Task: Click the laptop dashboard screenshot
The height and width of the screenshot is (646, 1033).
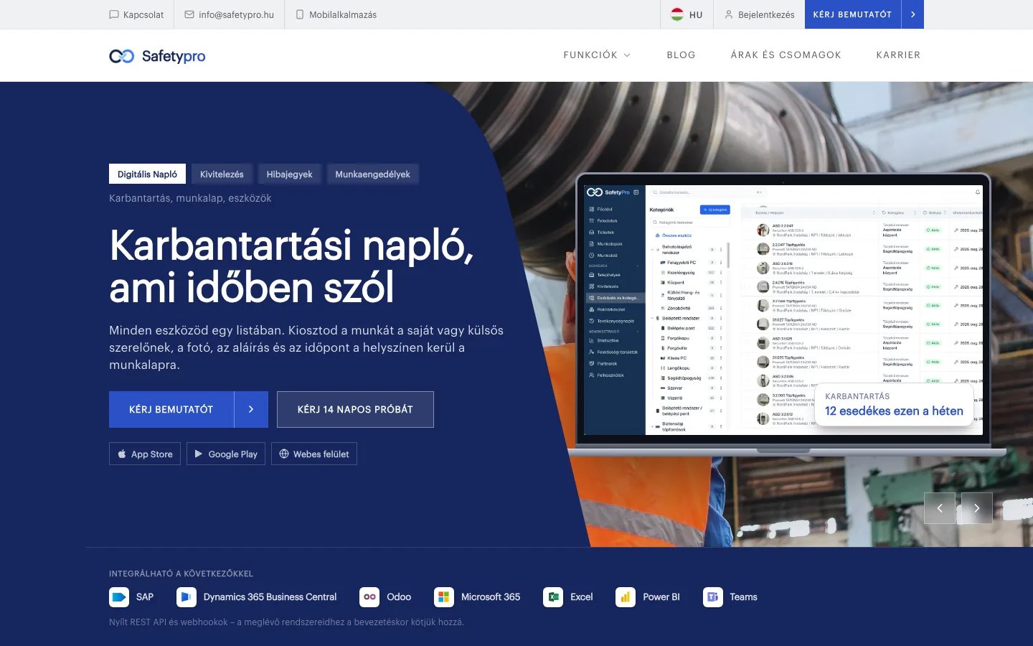Action: 783,310
